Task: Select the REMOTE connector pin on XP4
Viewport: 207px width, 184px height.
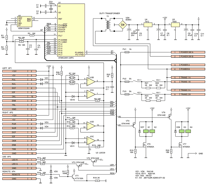Action: [x=18, y=174]
